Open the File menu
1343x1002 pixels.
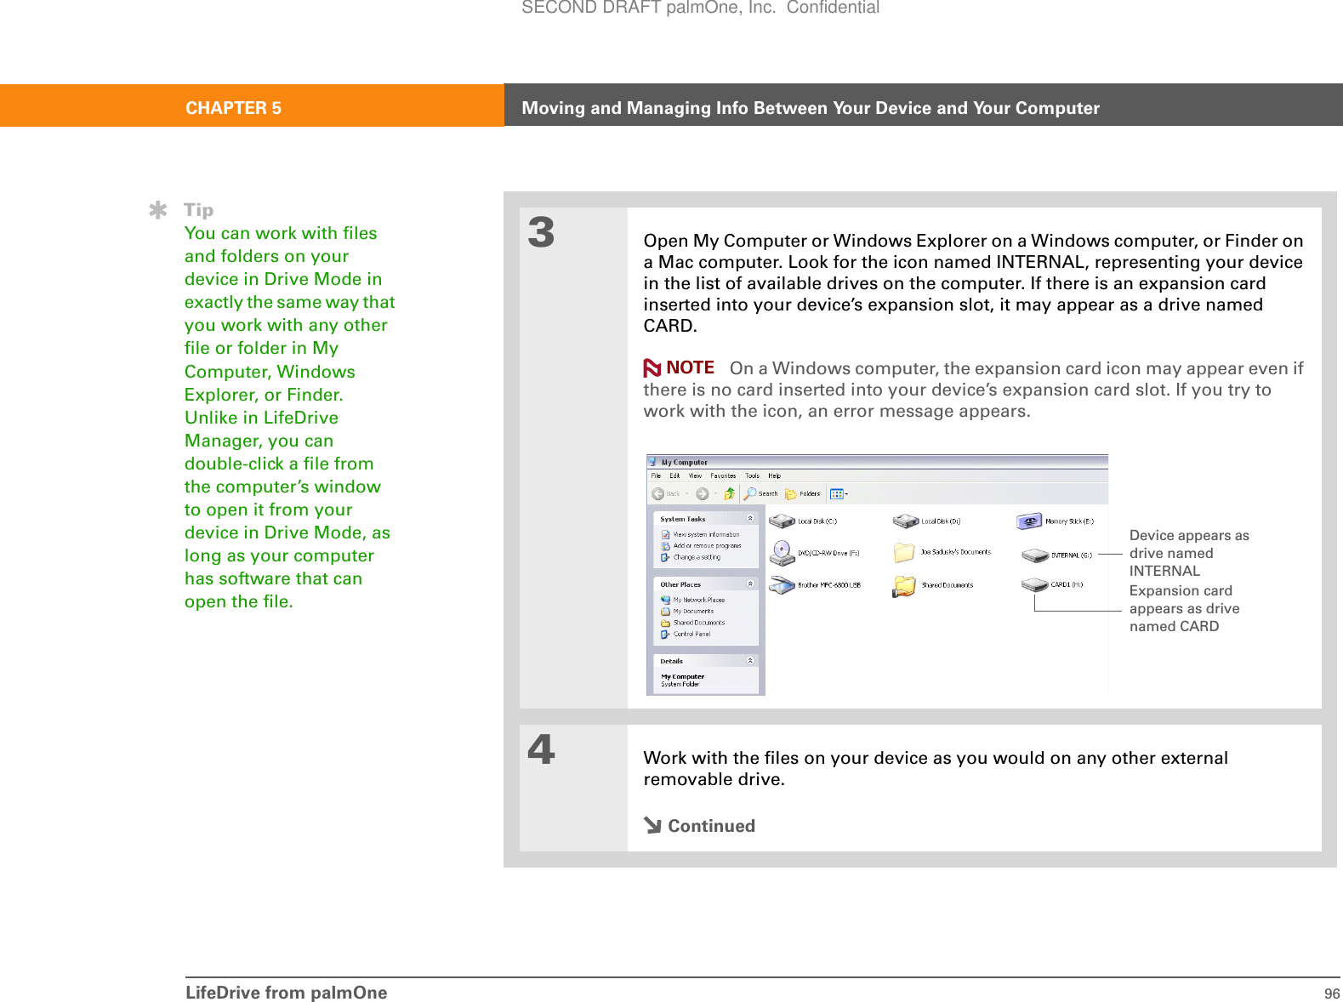(657, 476)
